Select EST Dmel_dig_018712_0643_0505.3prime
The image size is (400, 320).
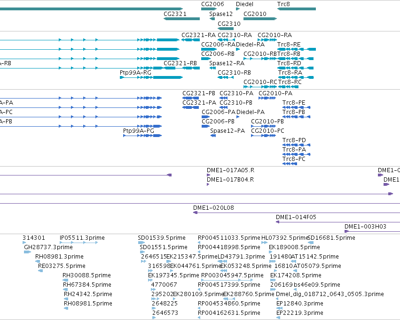coord(278,299)
